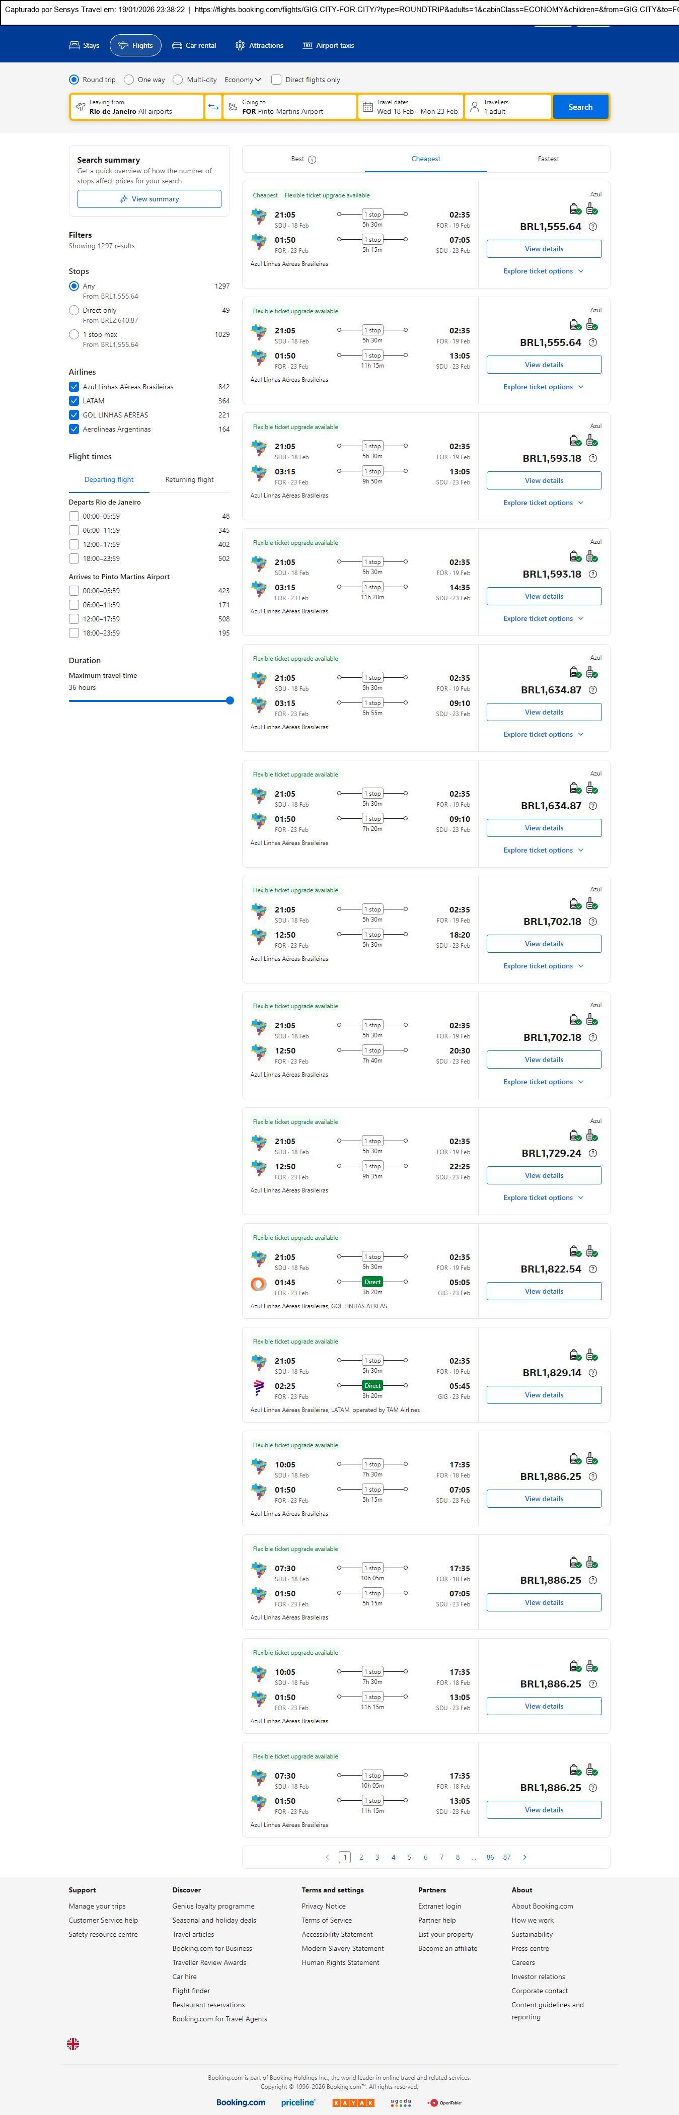The image size is (679, 2115).
Task: Adjust the Maximum travel time slider handle
Action: 230,700
